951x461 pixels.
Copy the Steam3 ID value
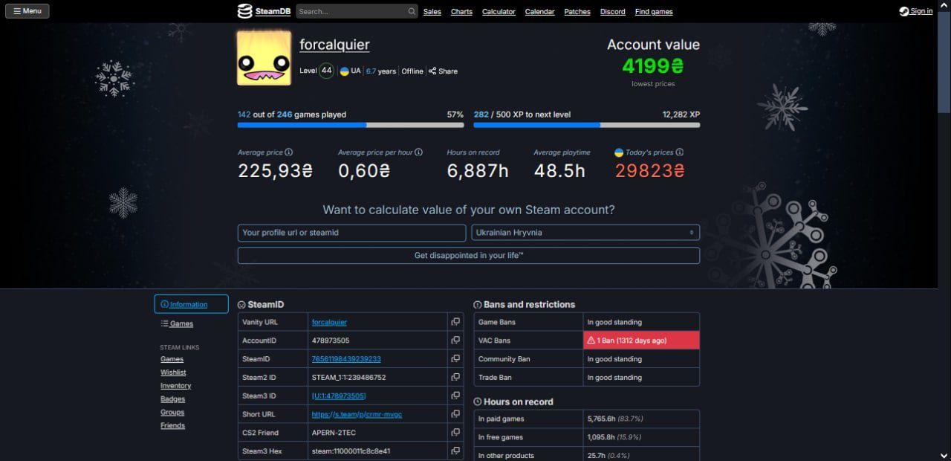(x=455, y=396)
